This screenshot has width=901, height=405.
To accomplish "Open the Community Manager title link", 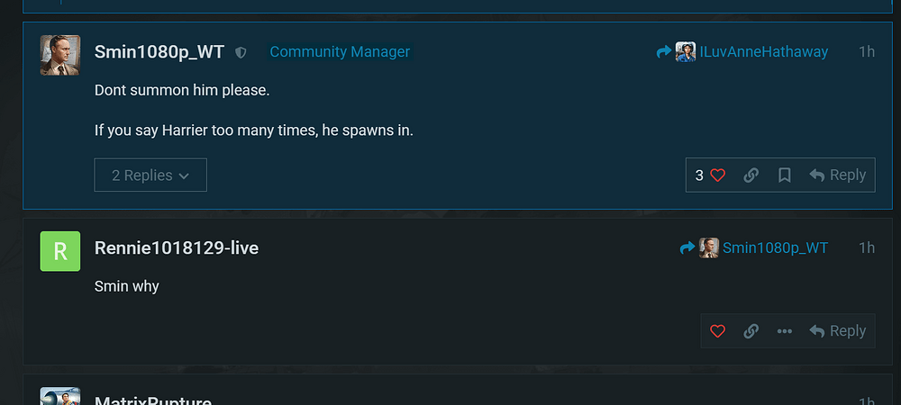I will pyautogui.click(x=340, y=52).
